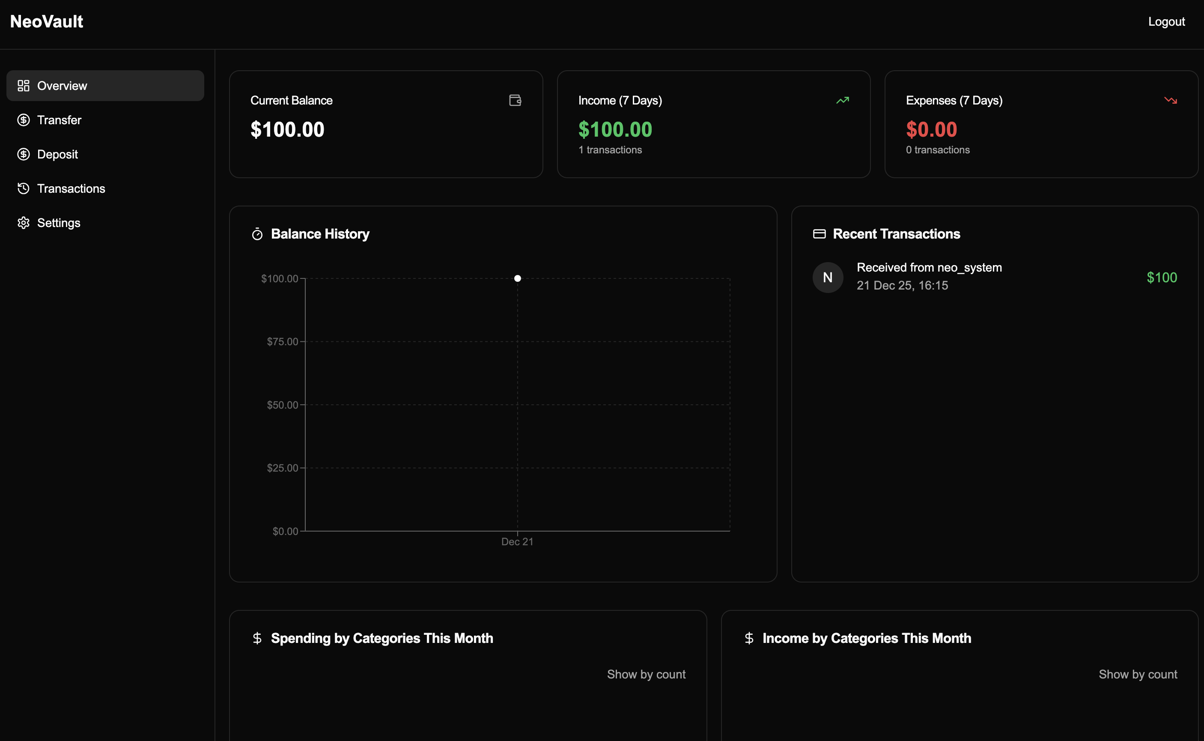Click the card icon beside Recent Transactions
This screenshot has height=741, width=1204.
(819, 234)
